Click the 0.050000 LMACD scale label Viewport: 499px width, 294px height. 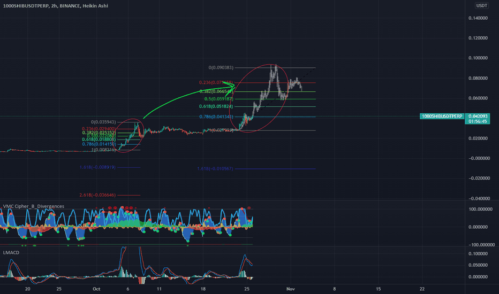478,265
